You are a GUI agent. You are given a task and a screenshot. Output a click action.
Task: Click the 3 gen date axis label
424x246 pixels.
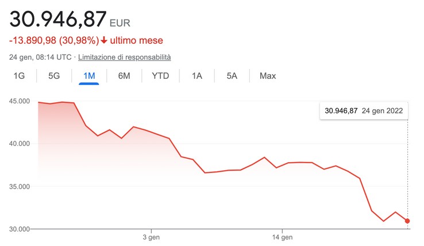151,237
